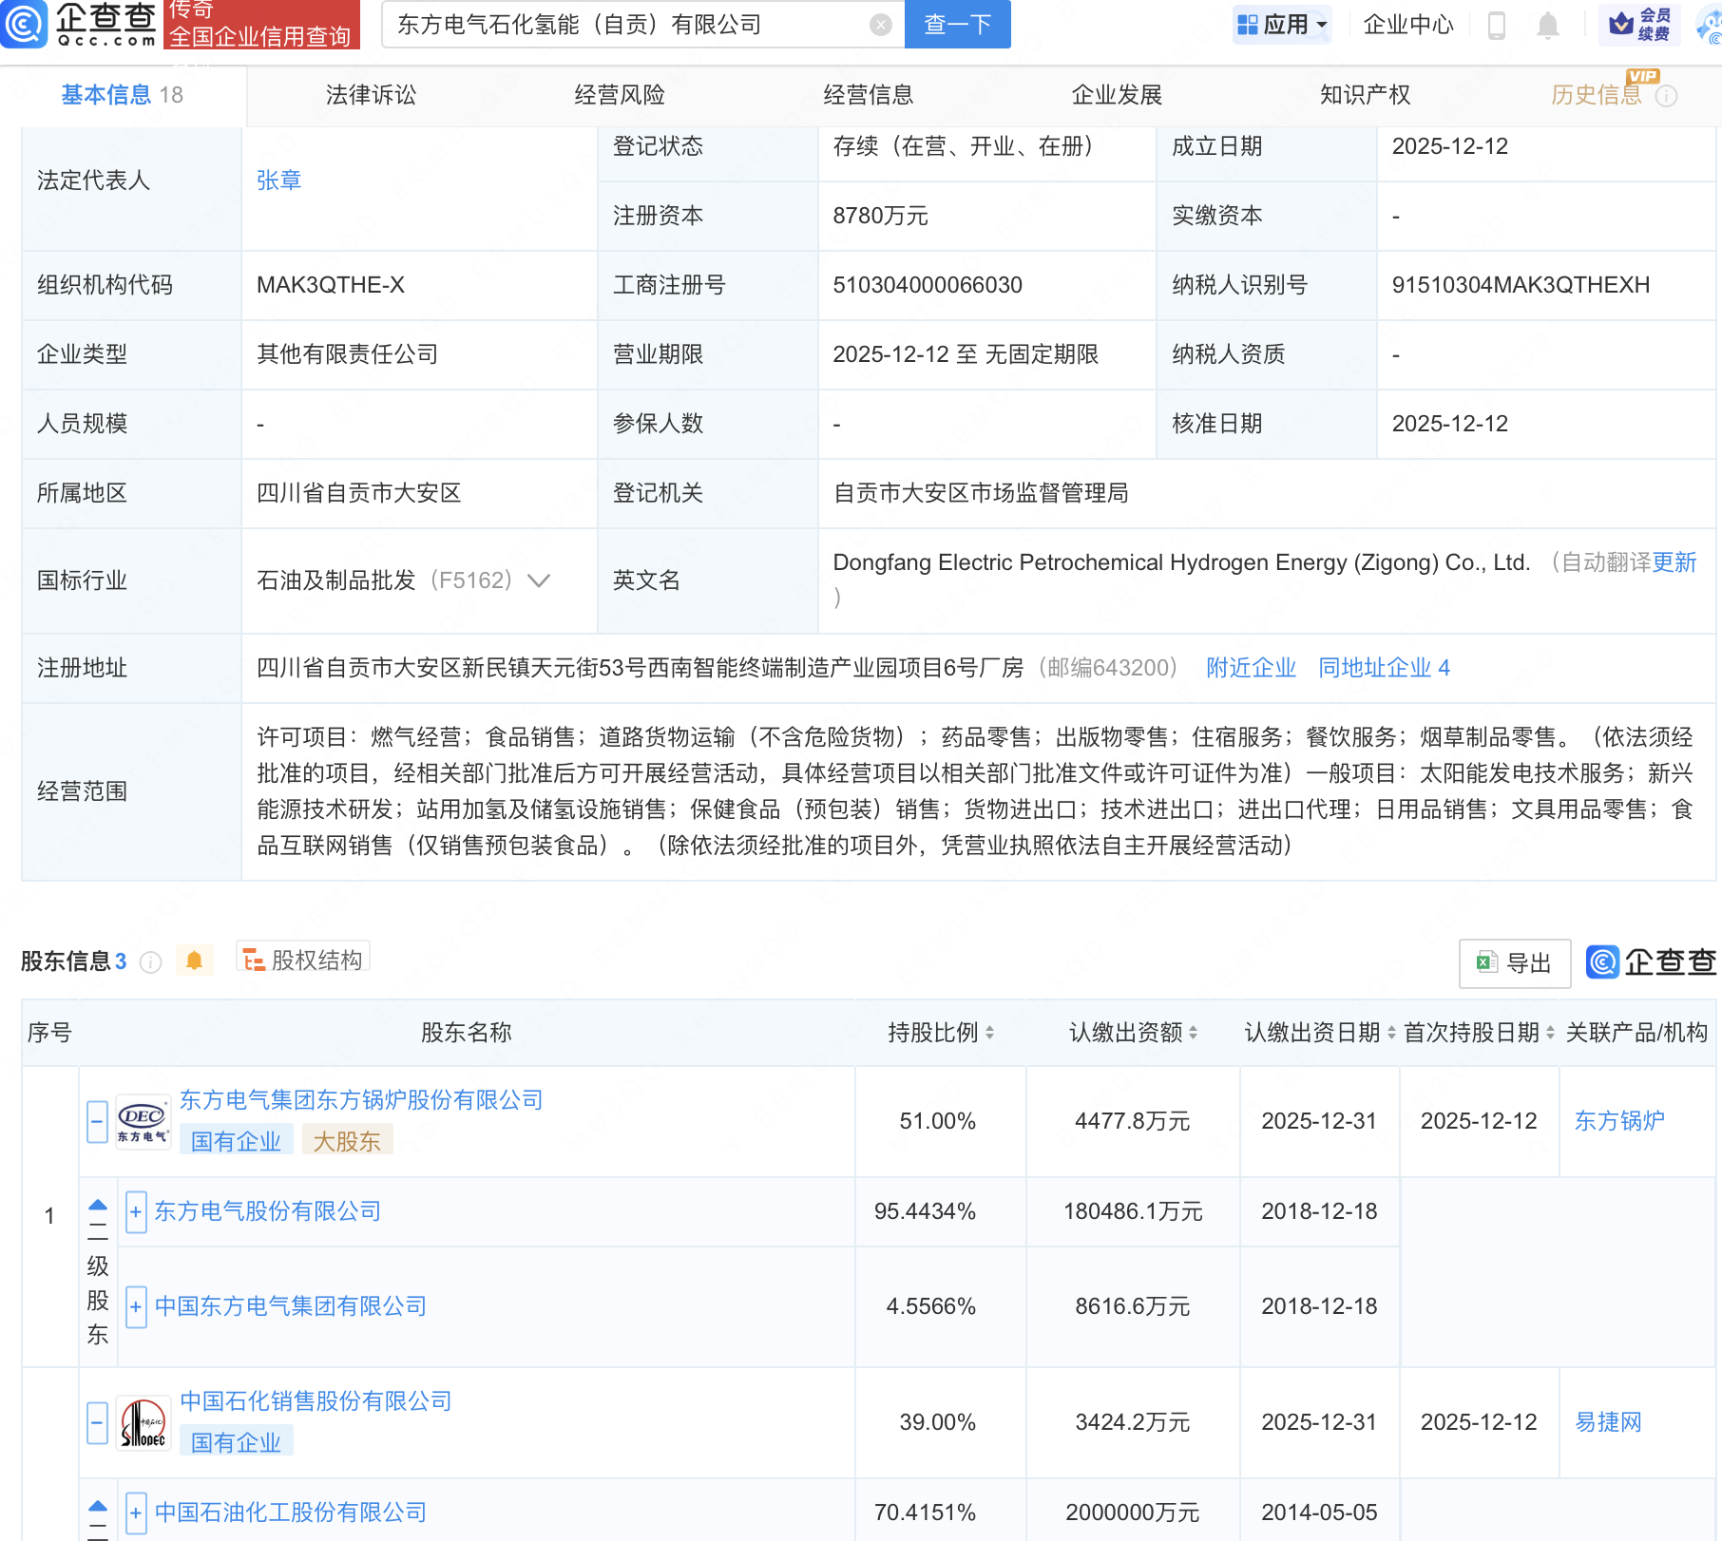Click the monitor bell icon beside 股东信息
The width and height of the screenshot is (1722, 1541).
coord(196,961)
